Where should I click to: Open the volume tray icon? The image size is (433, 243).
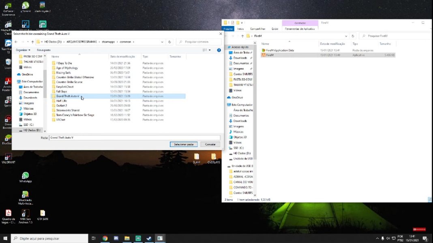388,238
